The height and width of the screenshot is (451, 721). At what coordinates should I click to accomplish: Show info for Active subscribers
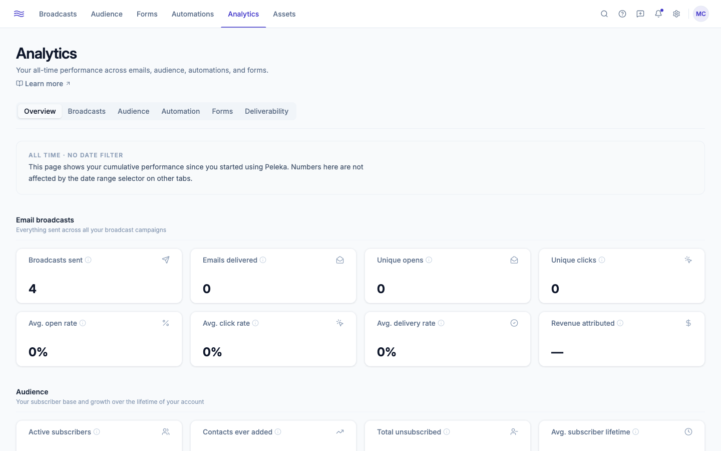[x=97, y=432]
